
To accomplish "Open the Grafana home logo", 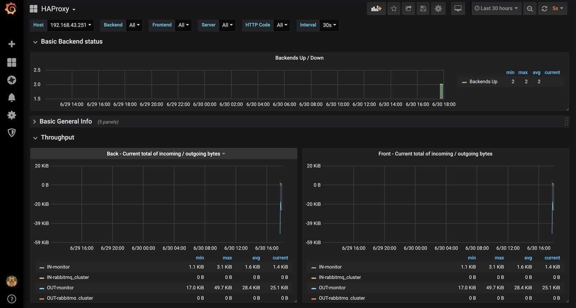I will [11, 8].
